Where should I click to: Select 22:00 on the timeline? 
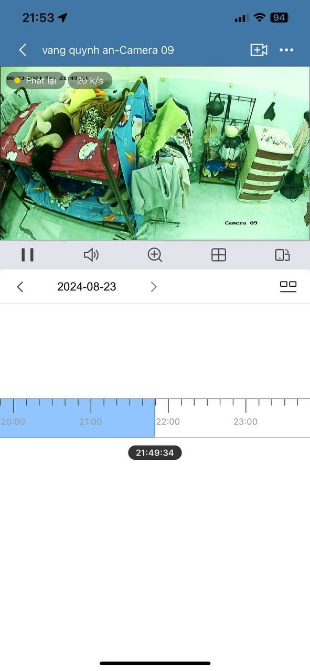pyautogui.click(x=168, y=421)
